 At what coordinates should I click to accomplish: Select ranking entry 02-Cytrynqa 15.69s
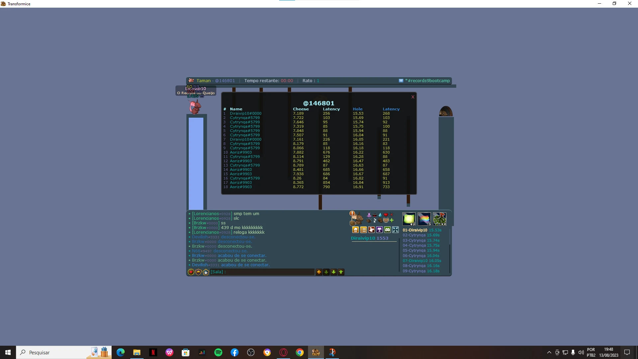(x=421, y=235)
